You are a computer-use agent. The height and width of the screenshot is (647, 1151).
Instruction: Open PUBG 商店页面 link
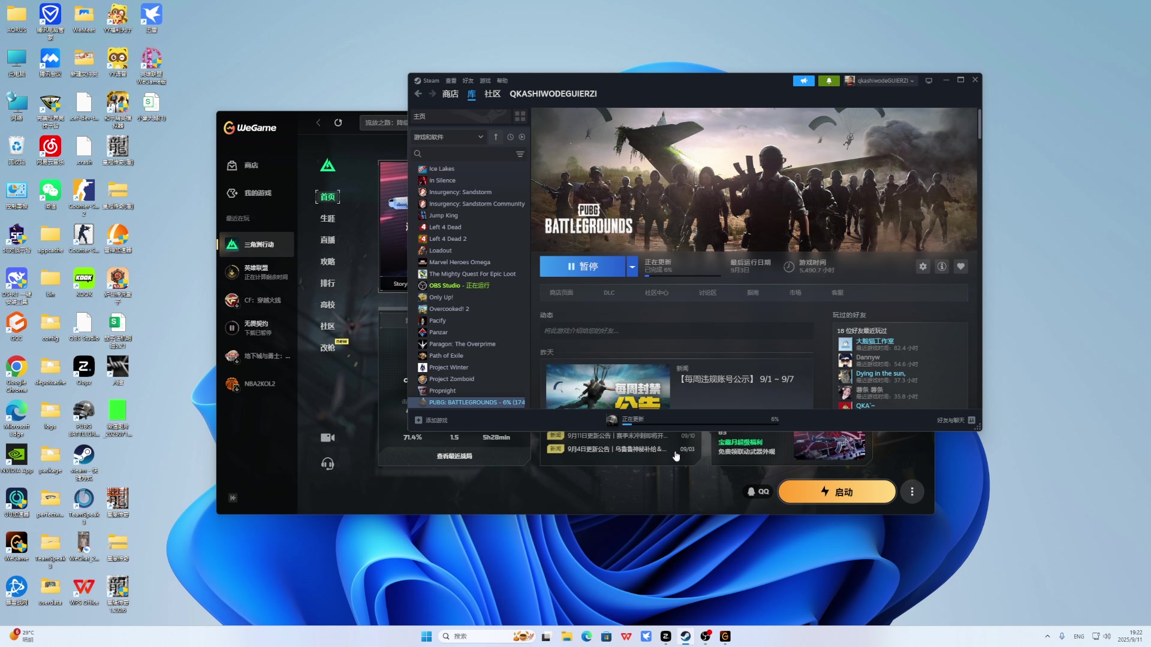(x=561, y=293)
